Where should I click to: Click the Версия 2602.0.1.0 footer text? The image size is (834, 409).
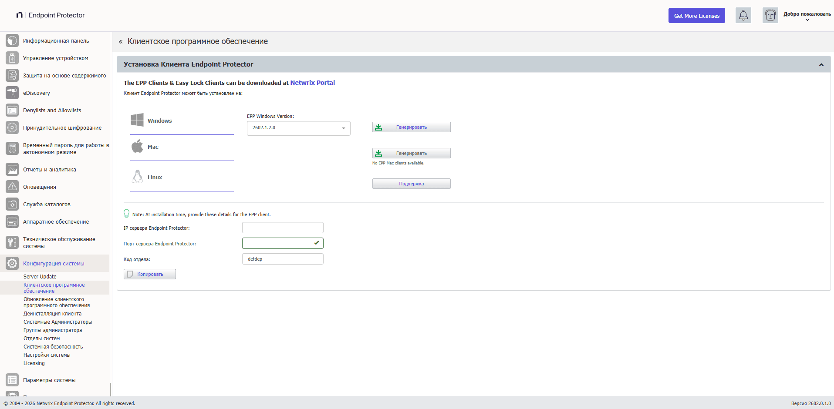(x=811, y=403)
